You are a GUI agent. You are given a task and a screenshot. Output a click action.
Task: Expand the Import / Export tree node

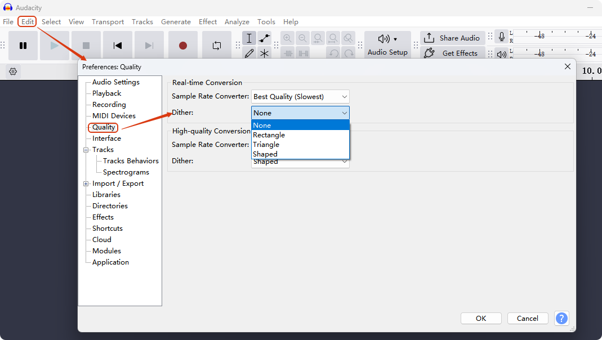[86, 184]
